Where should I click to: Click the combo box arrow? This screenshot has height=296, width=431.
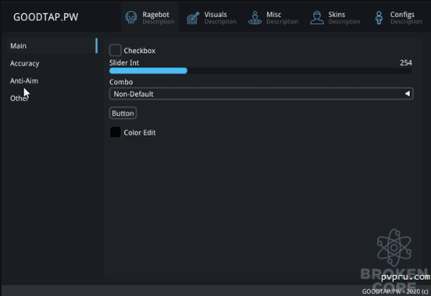(x=408, y=94)
